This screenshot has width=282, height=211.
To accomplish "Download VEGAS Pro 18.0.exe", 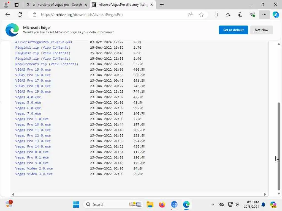I will coord(33,86).
